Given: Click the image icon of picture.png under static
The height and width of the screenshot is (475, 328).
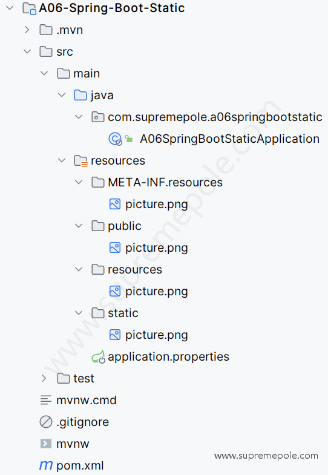Looking at the screenshot, I should click(x=115, y=335).
